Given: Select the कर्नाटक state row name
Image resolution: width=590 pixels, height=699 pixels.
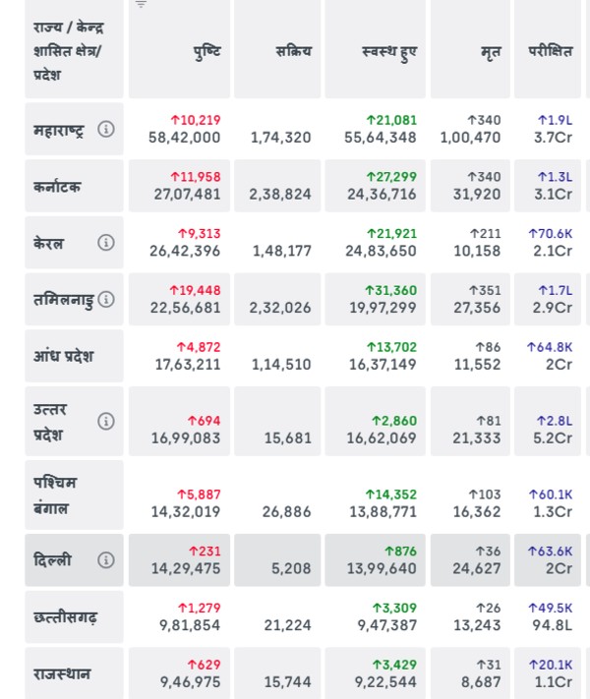Looking at the screenshot, I should click(57, 186).
